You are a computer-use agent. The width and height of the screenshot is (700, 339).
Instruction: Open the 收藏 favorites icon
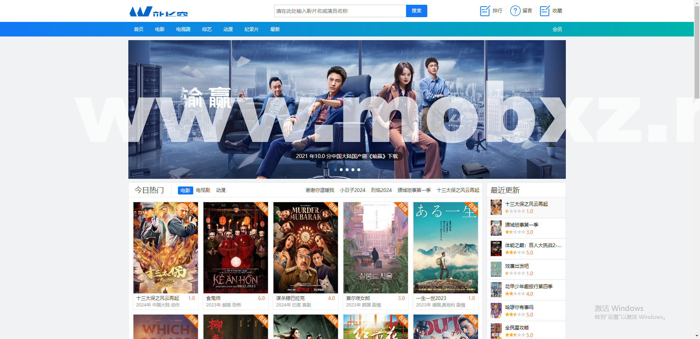click(545, 11)
